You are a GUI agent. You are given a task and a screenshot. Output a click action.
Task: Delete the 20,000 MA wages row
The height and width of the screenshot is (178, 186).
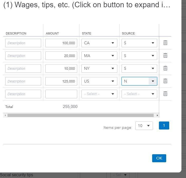(x=165, y=56)
